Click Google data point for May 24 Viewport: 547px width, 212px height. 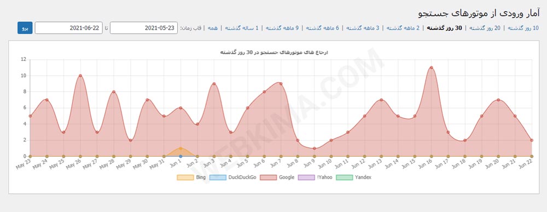click(46, 100)
